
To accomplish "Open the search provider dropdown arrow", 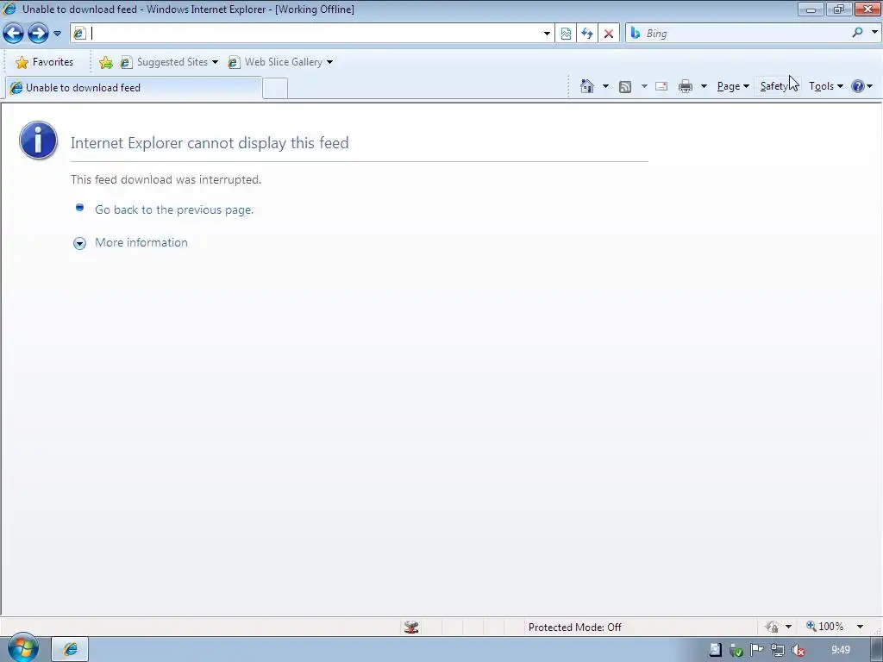I will point(874,33).
